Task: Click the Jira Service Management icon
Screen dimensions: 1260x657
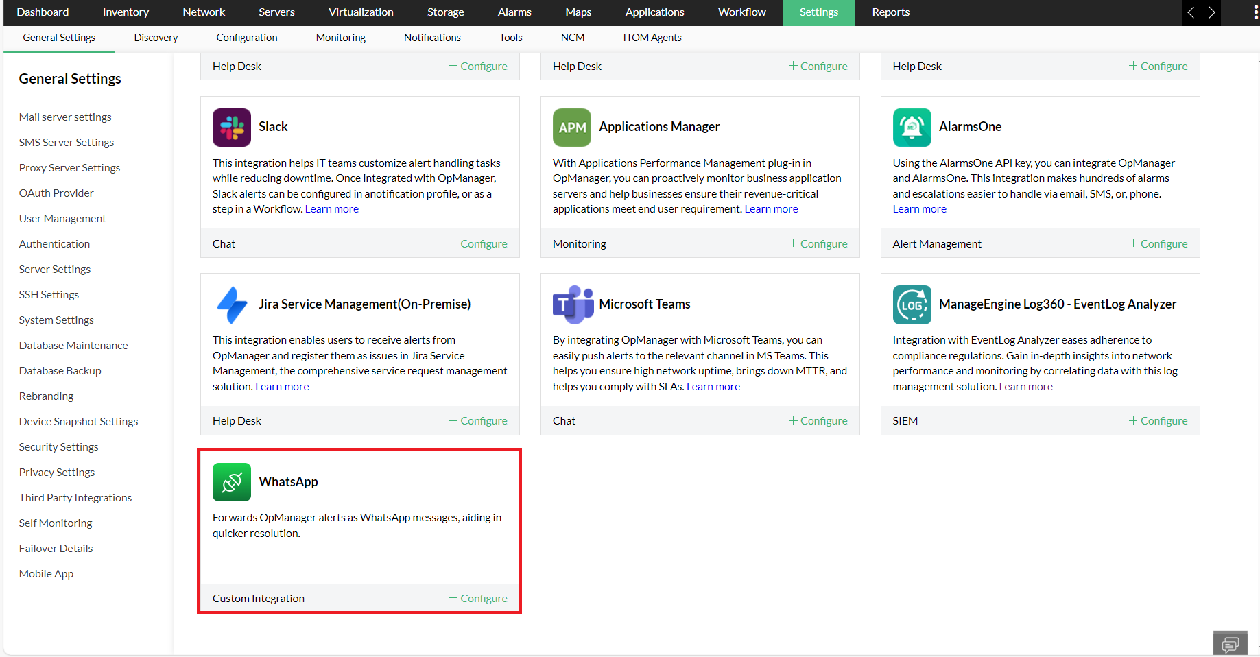Action: coord(232,304)
